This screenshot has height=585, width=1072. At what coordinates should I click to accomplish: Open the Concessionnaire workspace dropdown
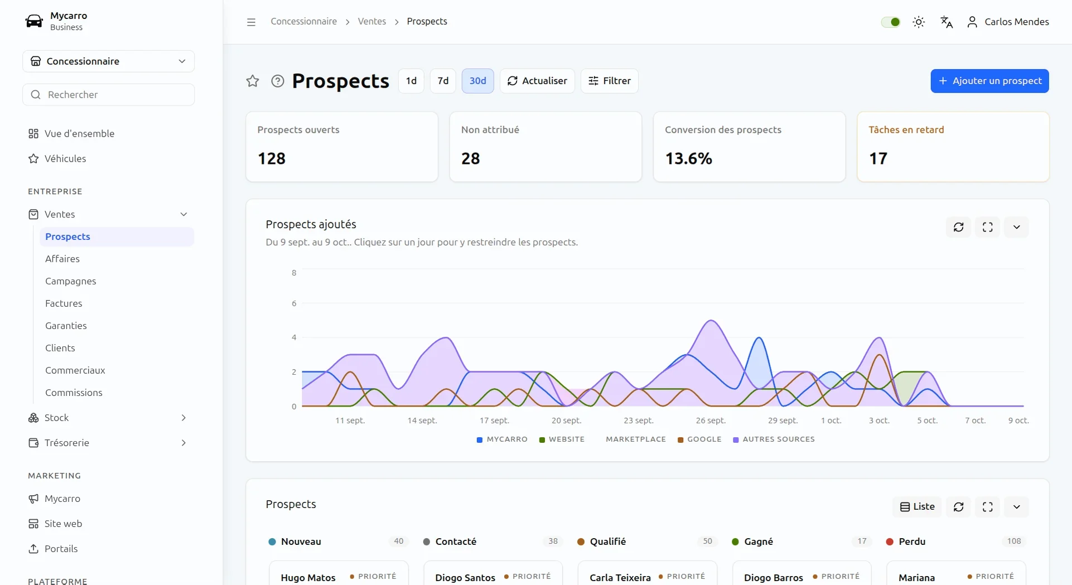click(x=108, y=61)
